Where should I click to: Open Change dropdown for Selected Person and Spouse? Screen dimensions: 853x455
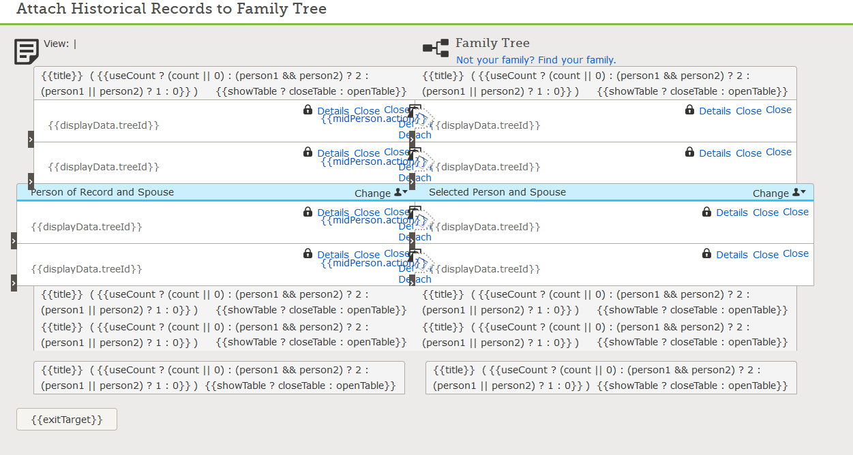[779, 193]
